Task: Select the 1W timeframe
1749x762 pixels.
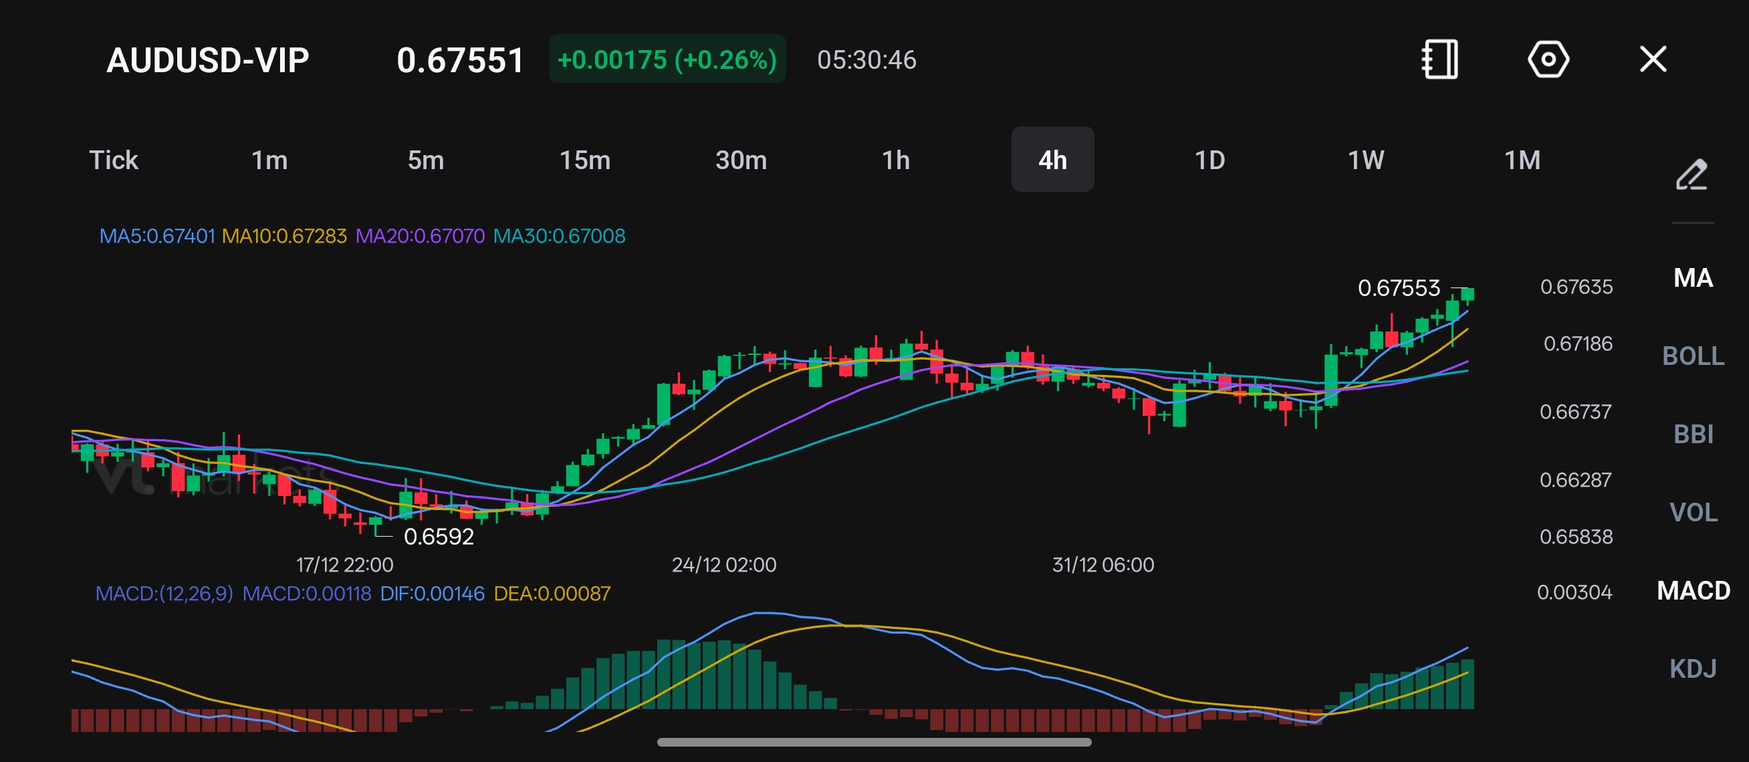Action: pyautogui.click(x=1365, y=161)
